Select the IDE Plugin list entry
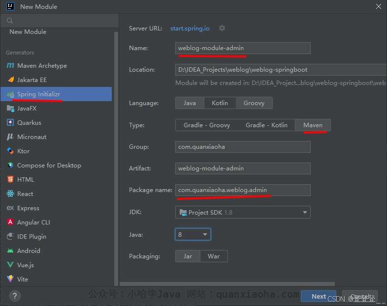 click(x=56, y=237)
